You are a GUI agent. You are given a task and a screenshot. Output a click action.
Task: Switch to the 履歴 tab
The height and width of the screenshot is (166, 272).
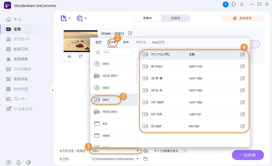[x=98, y=42]
